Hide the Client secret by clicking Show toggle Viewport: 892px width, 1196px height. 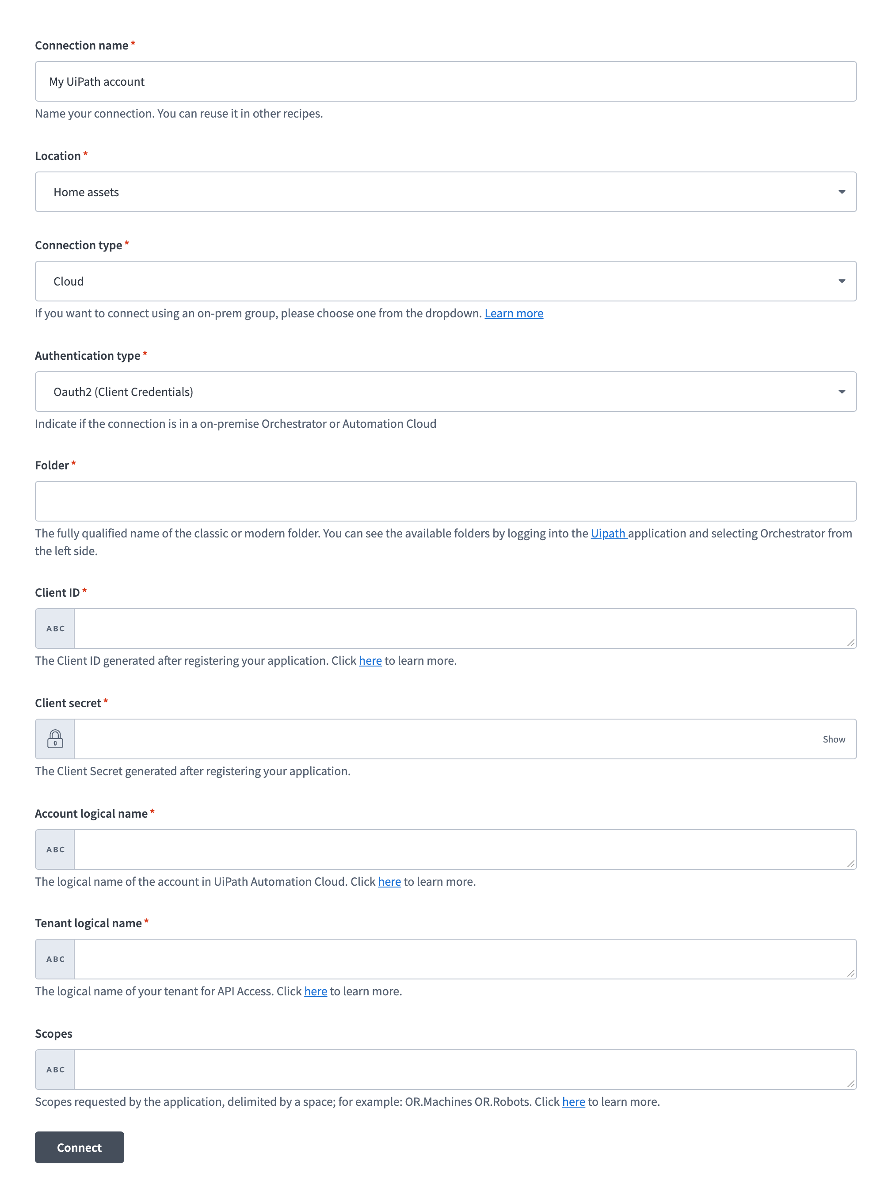click(x=834, y=739)
